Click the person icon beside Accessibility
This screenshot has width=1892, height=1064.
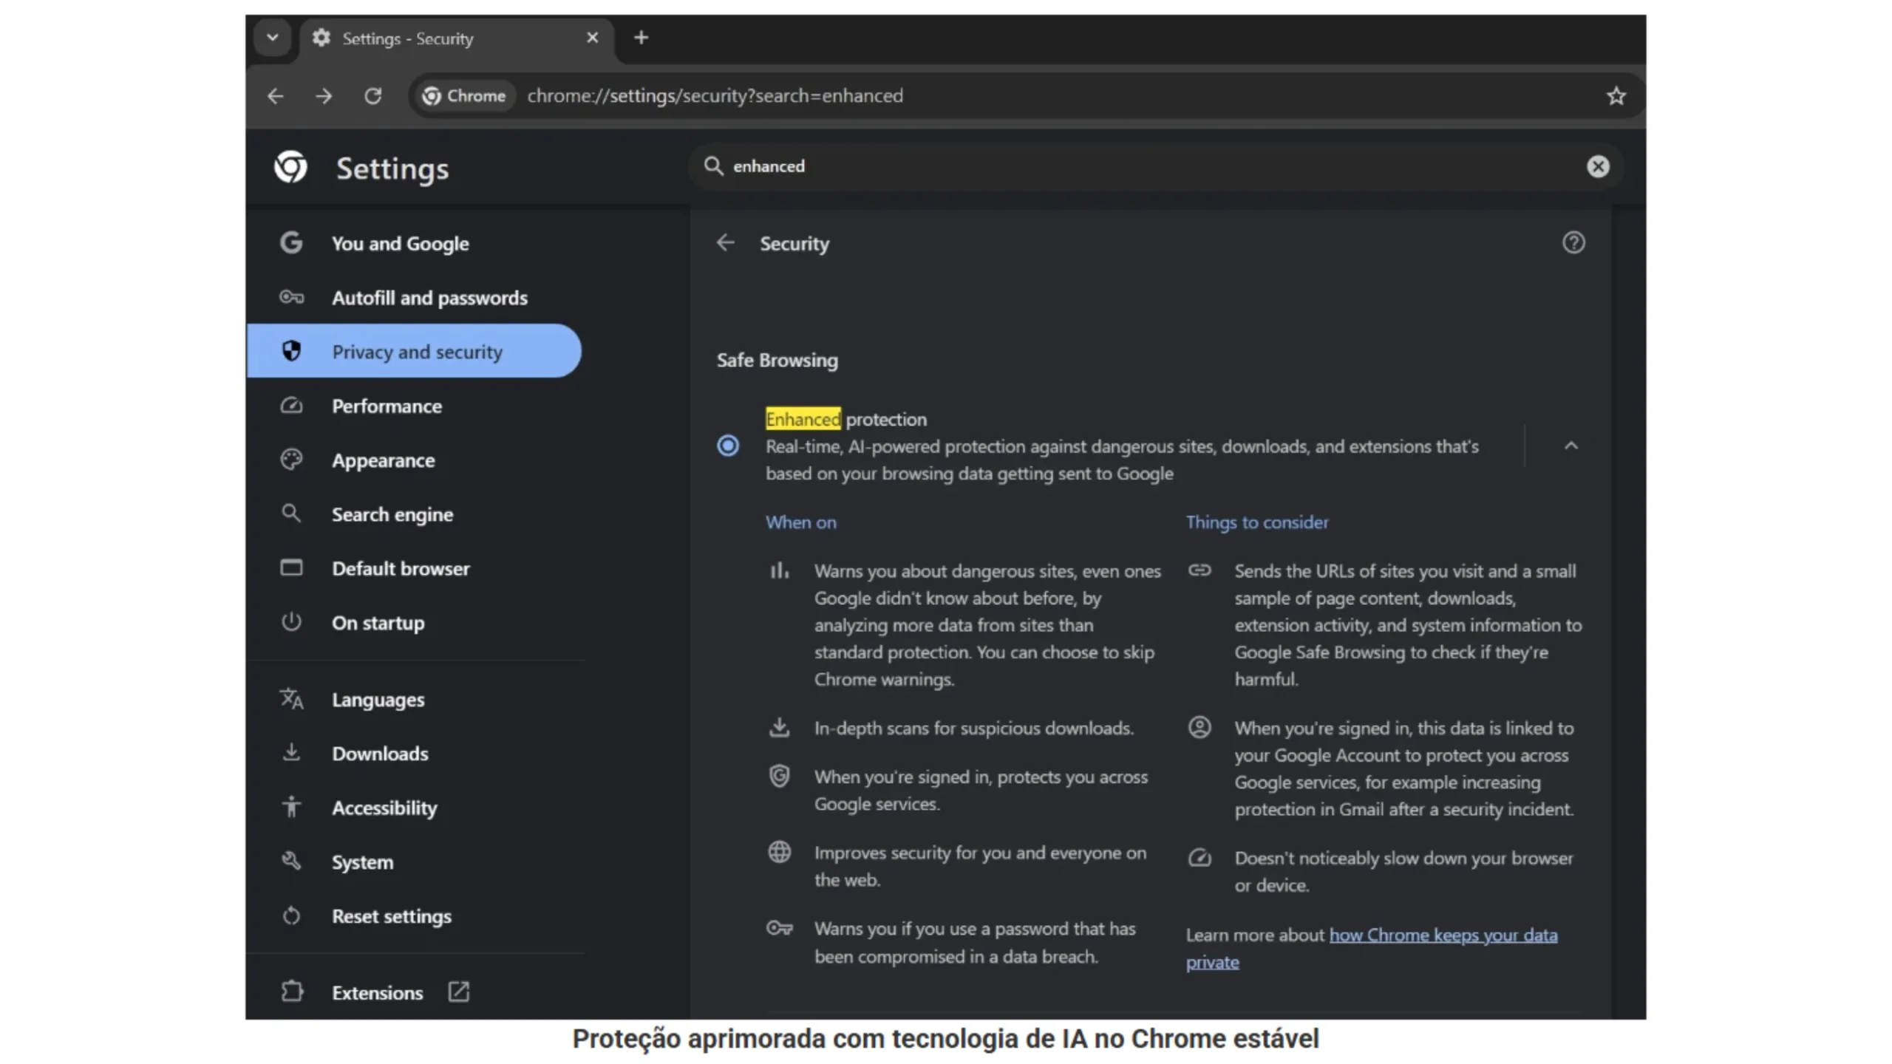[x=291, y=807]
